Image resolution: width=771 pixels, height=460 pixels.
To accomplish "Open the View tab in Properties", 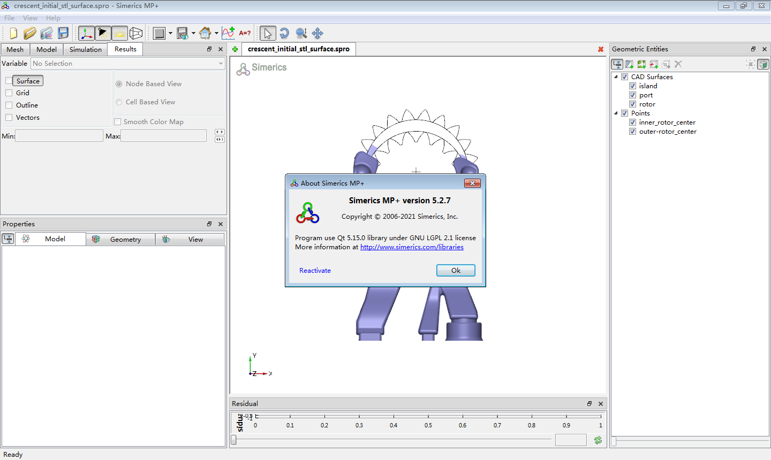I will (x=190, y=239).
